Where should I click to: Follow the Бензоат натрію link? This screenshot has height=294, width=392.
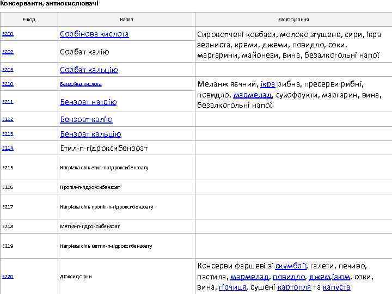click(x=88, y=102)
